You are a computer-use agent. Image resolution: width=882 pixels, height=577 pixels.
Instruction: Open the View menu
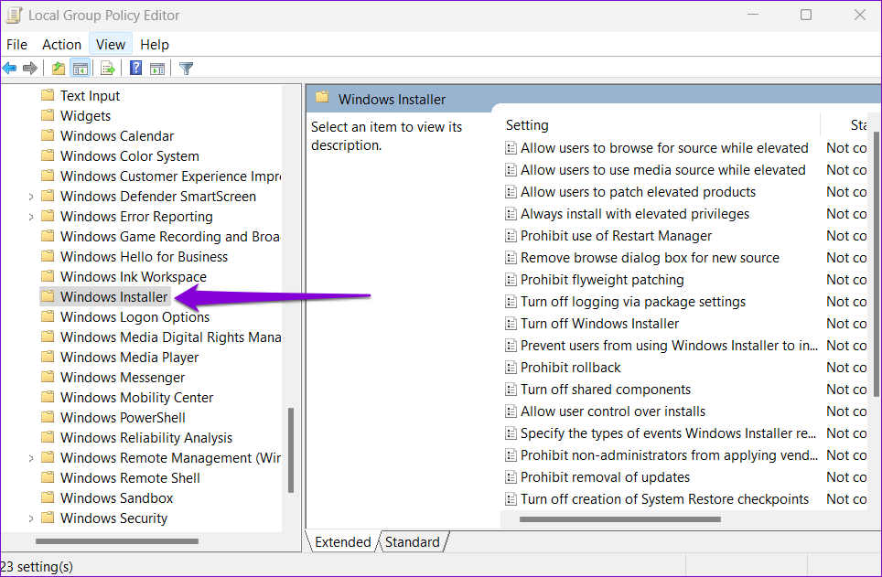point(111,44)
